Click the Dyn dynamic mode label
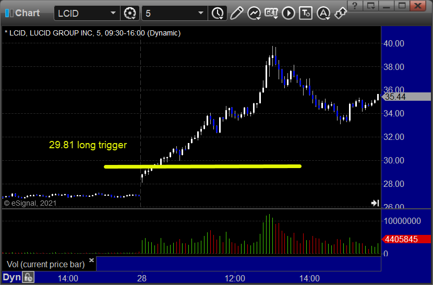The height and width of the screenshot is (285, 433). [x=12, y=277]
